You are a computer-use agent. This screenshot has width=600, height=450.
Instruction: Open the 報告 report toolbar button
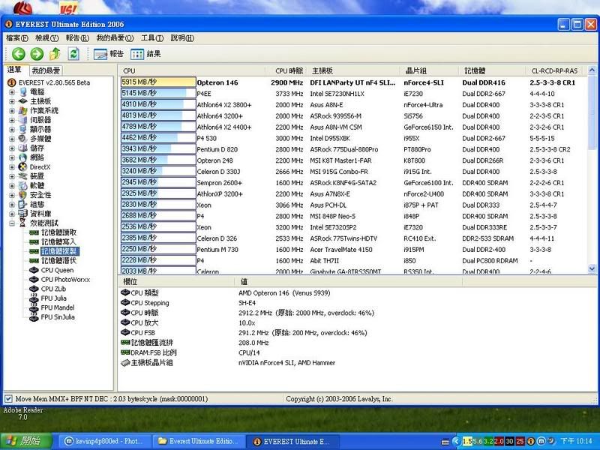[x=109, y=54]
